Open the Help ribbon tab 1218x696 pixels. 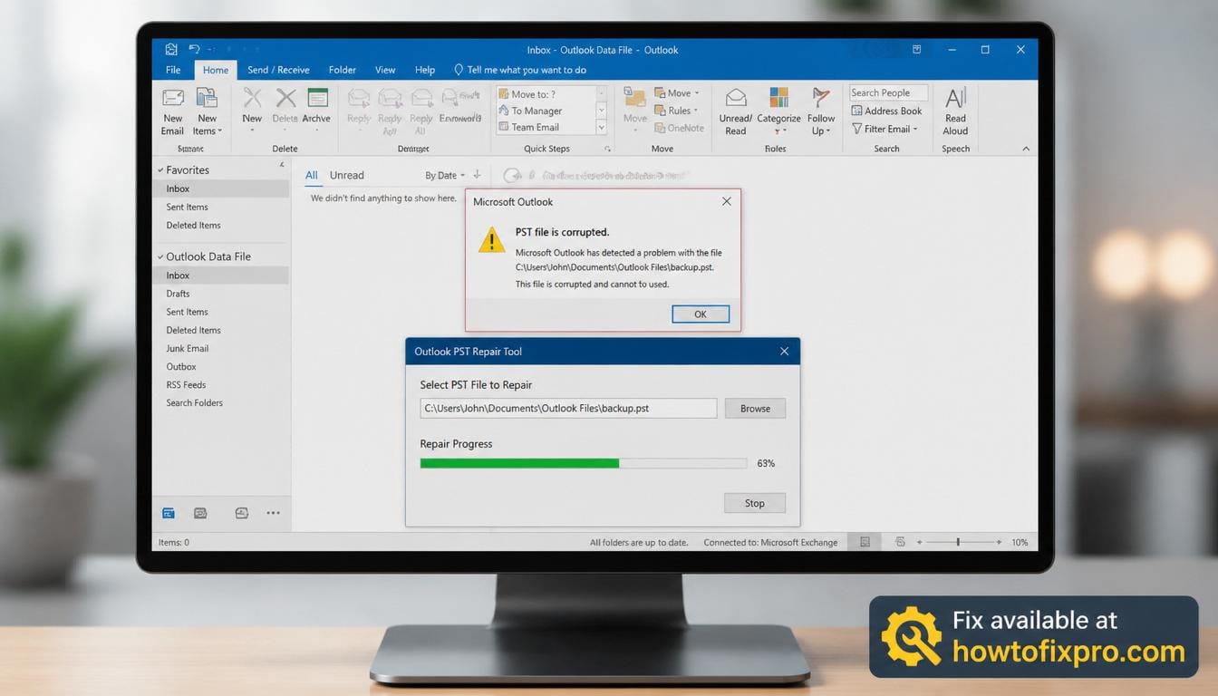pyautogui.click(x=425, y=70)
